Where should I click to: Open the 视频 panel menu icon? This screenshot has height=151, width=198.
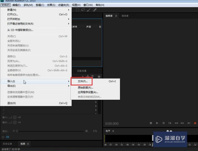pyautogui.click(x=28, y=144)
